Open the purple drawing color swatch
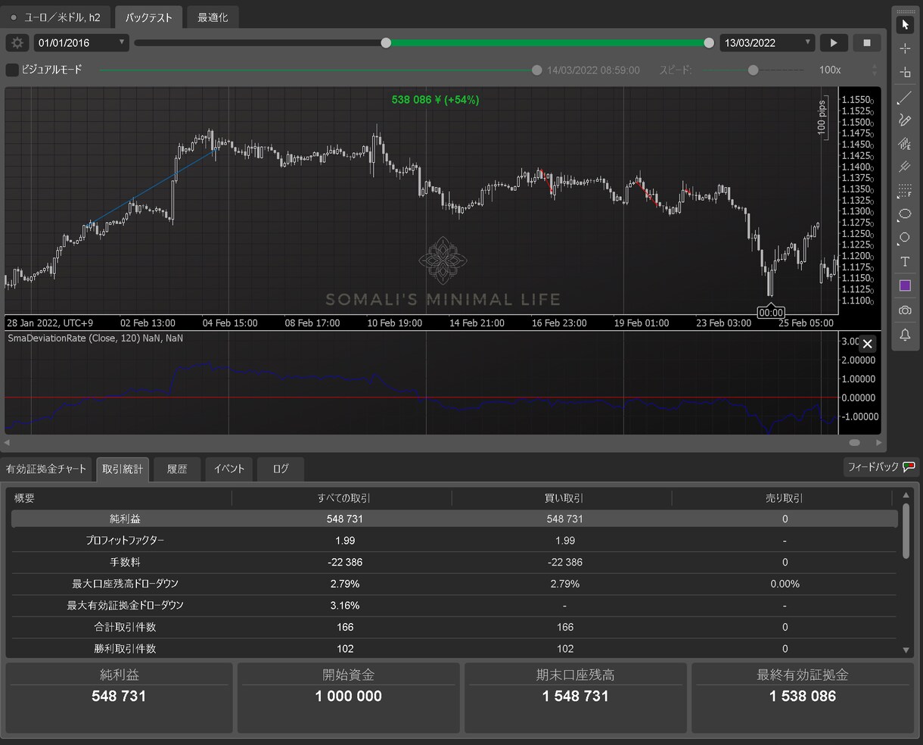Viewport: 923px width, 745px height. tap(905, 286)
